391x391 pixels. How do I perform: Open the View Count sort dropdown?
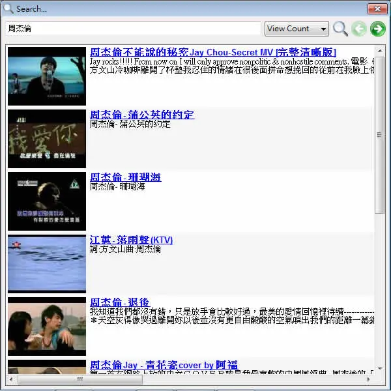pyautogui.click(x=297, y=29)
